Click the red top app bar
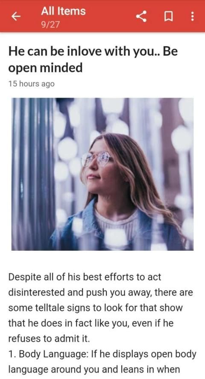The width and height of the screenshot is (205, 379). click(102, 16)
